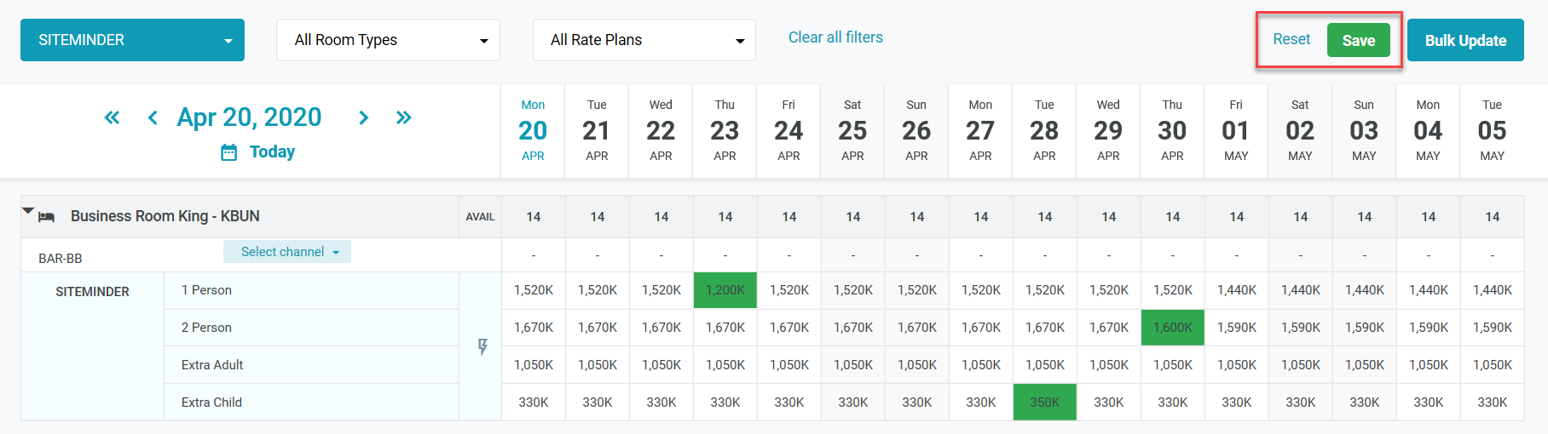Click the Clear all filters link

tap(835, 37)
